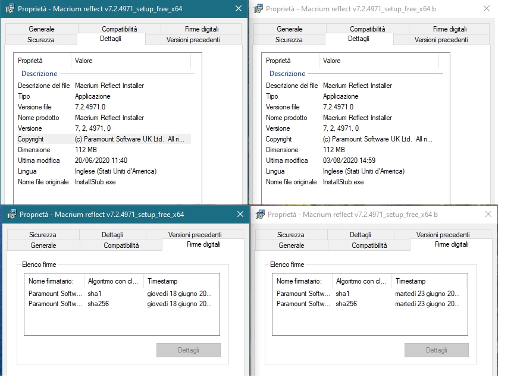Viewport: 514px width, 387px height.
Task: Open Sicurezza tab in active x64 Firme digitali window
Action: [43, 235]
